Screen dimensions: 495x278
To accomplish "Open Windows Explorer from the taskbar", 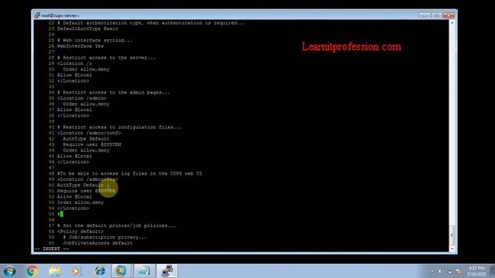I will coord(55,271).
